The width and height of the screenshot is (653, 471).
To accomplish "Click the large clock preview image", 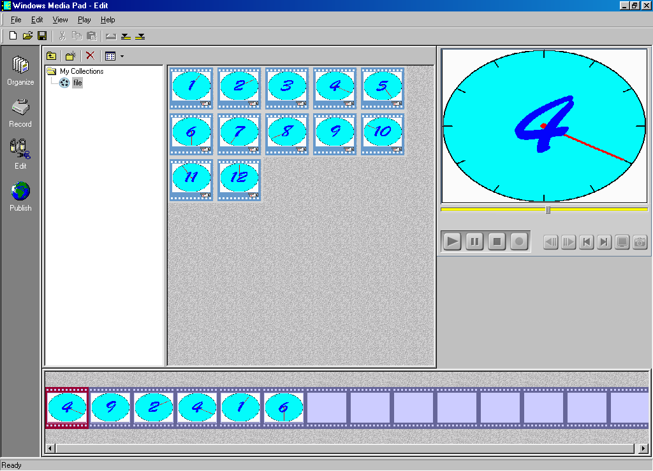I will 545,126.
